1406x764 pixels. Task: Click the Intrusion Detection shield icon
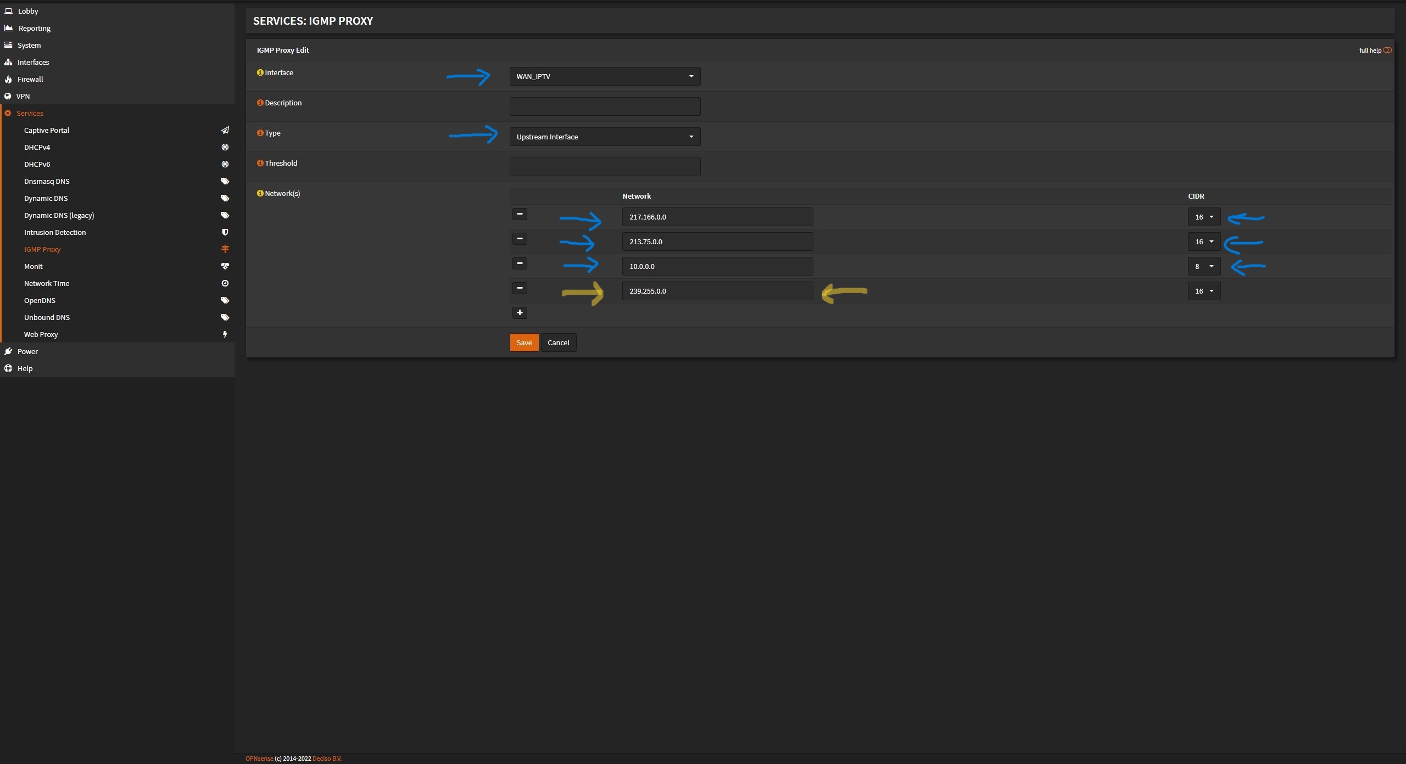(225, 232)
